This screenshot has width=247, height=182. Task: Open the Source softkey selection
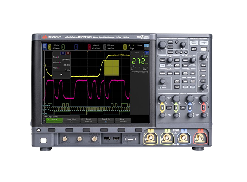54,120
